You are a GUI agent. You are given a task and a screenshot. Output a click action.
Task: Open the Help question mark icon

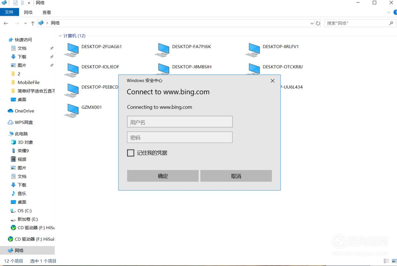point(395,12)
